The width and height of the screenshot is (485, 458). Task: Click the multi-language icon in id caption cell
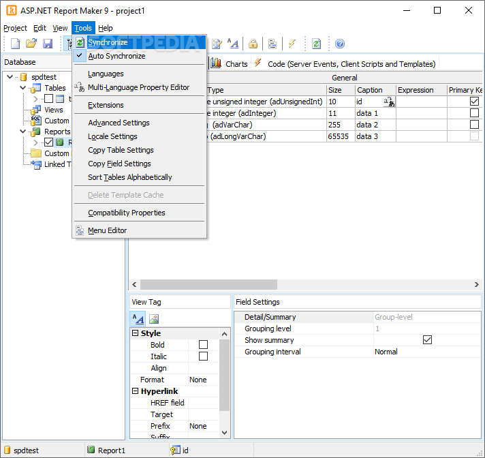pos(389,102)
